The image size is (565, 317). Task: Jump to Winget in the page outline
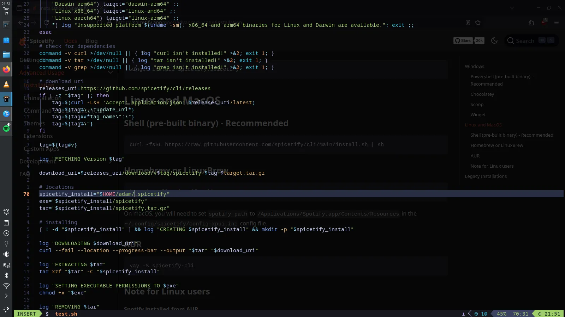478,114
